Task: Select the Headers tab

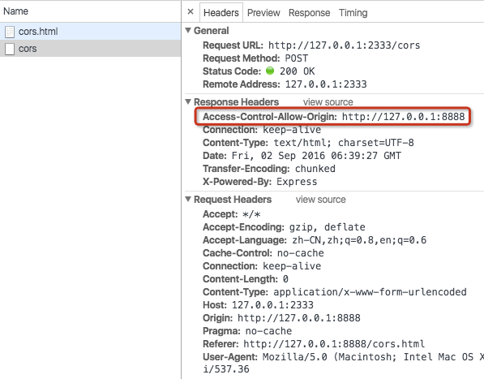Action: [x=221, y=13]
